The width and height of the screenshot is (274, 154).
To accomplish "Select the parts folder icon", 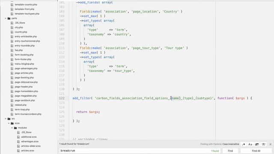I will [x=9, y=18].
